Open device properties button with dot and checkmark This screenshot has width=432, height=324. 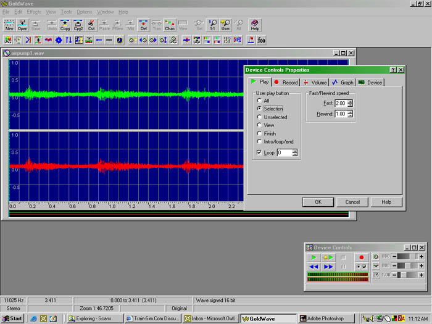[362, 267]
